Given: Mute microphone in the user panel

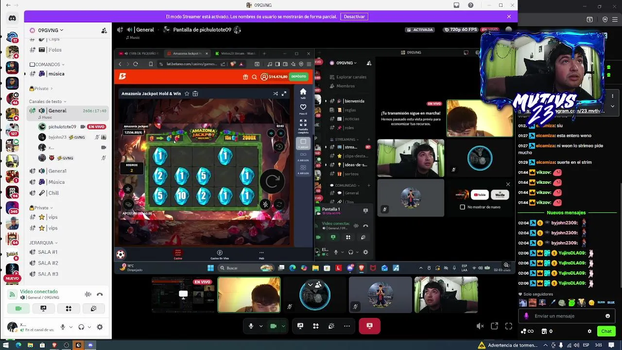Looking at the screenshot, I should [x=63, y=327].
